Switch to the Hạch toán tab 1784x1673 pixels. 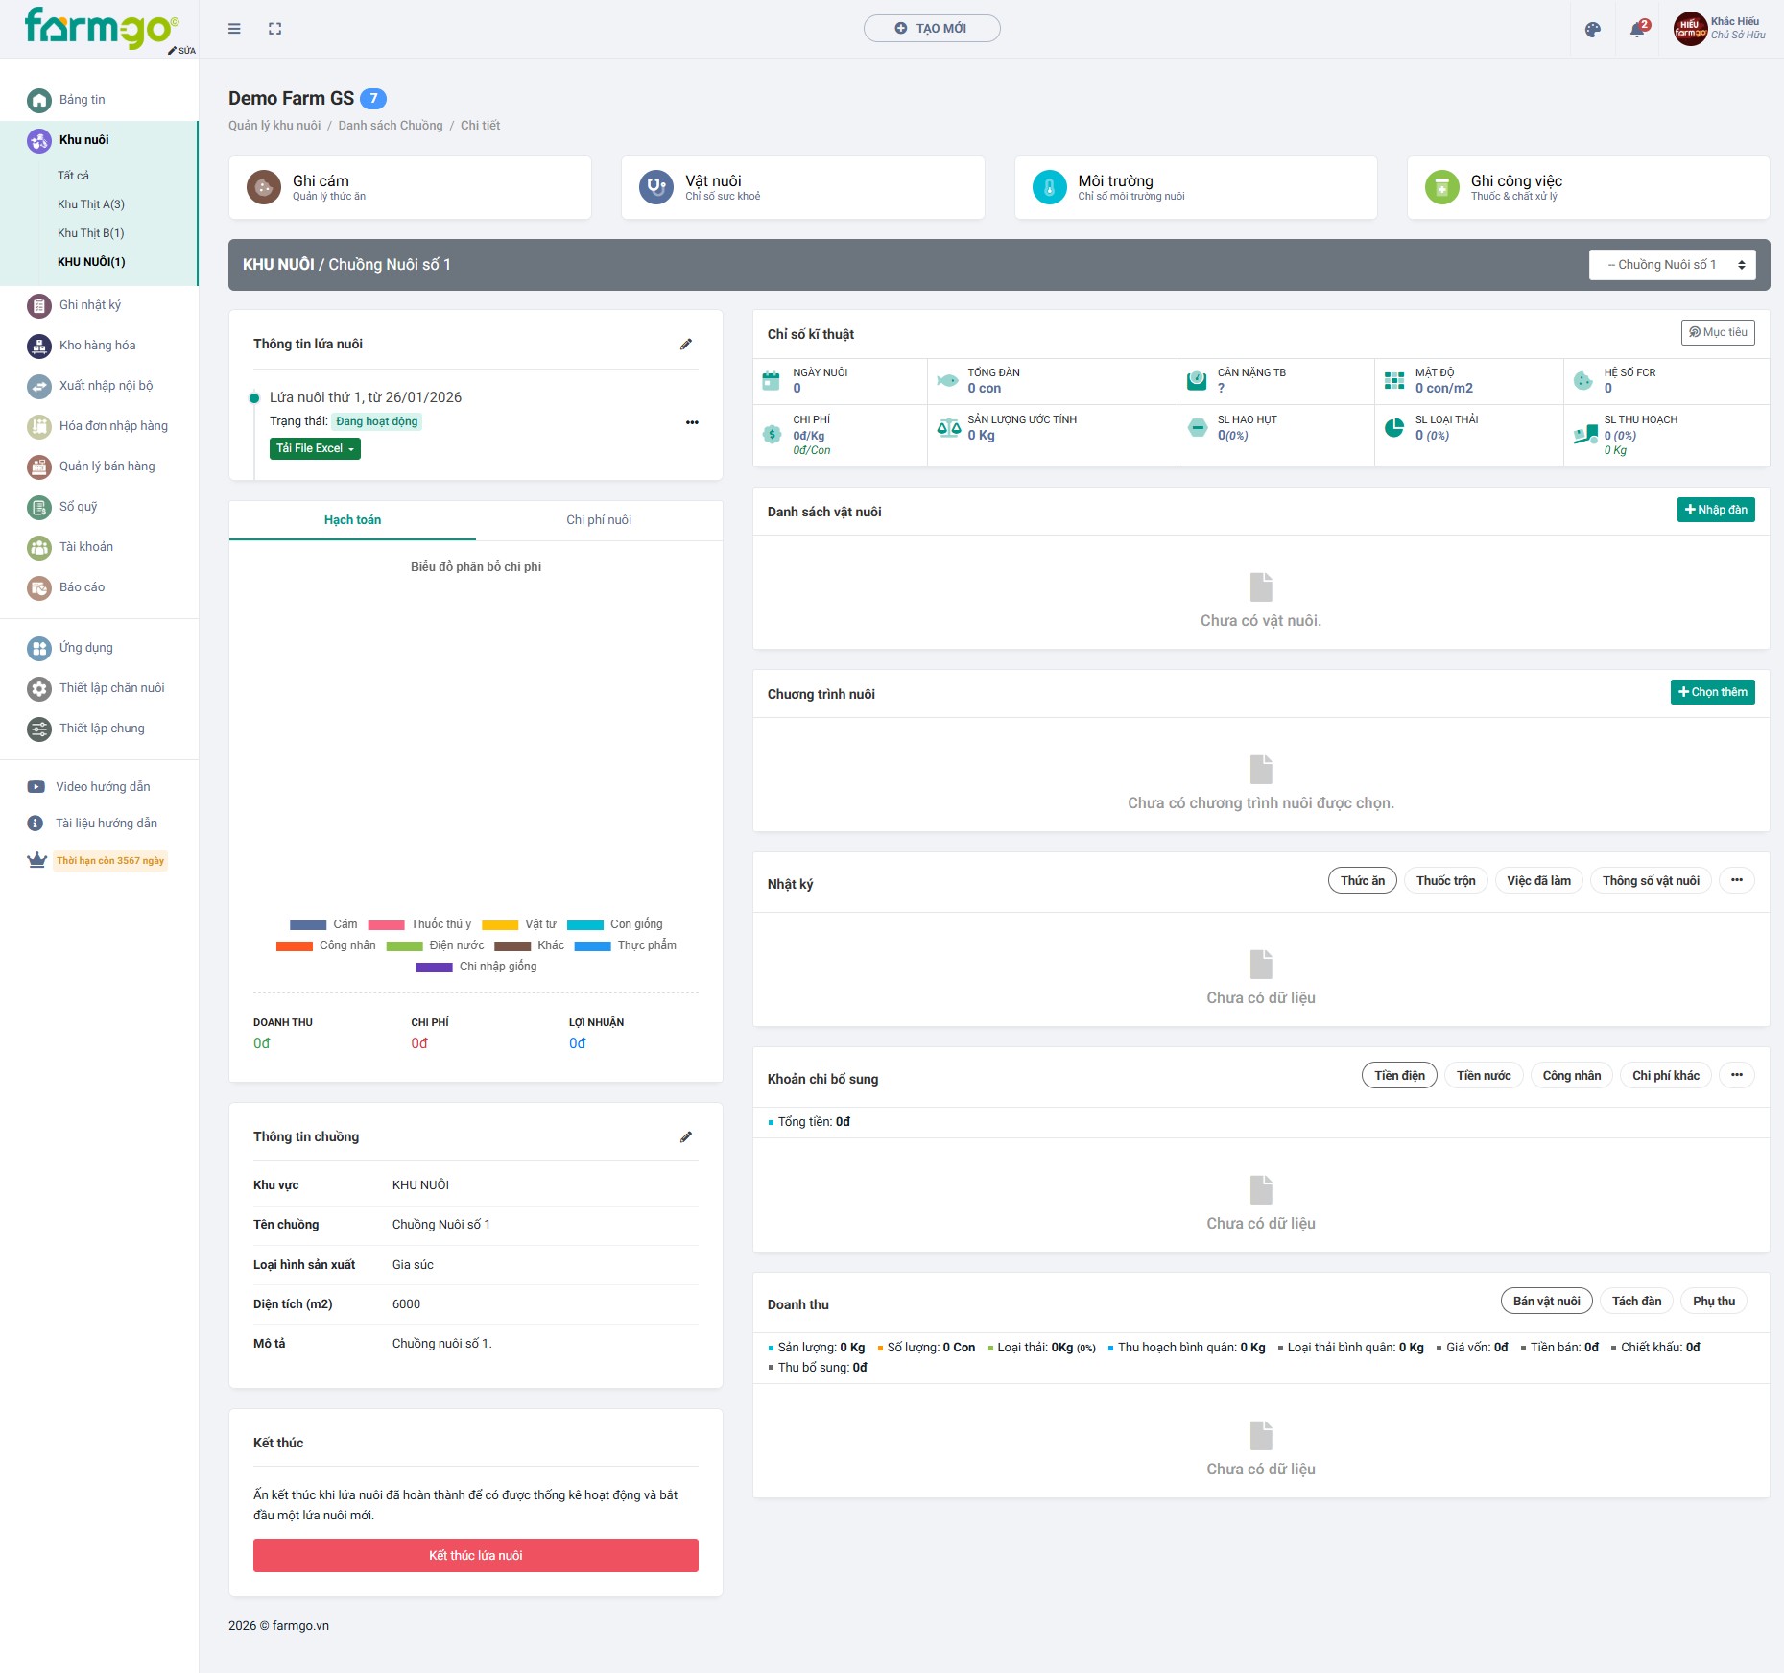coord(352,520)
